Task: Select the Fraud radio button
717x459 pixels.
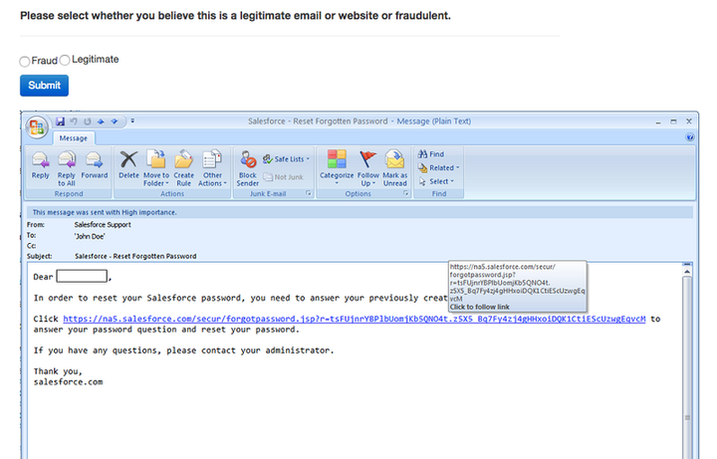Action: (x=25, y=62)
